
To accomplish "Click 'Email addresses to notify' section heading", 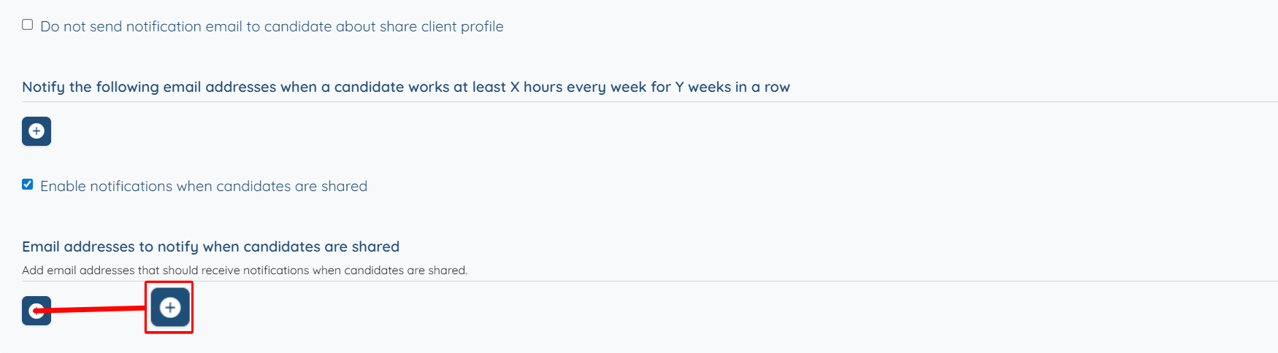I will click(210, 247).
